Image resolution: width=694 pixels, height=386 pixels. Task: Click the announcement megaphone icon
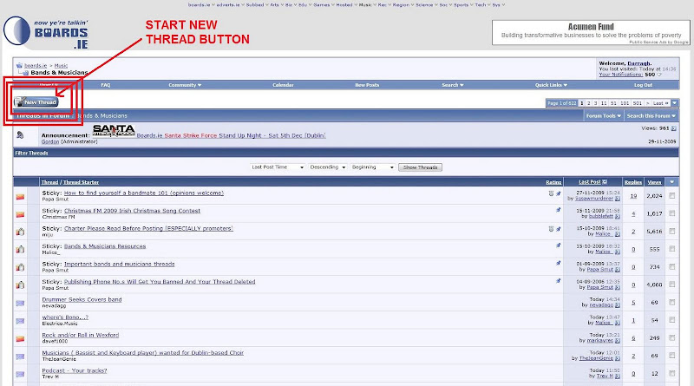[x=20, y=135]
